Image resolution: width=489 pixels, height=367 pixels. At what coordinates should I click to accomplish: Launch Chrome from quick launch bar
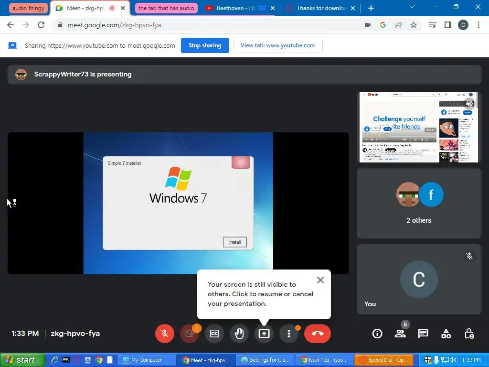[99, 360]
